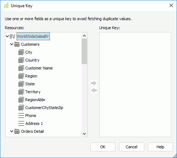The image size is (177, 158).
Task: Open Help for Unique Key
Action: coord(160,147)
